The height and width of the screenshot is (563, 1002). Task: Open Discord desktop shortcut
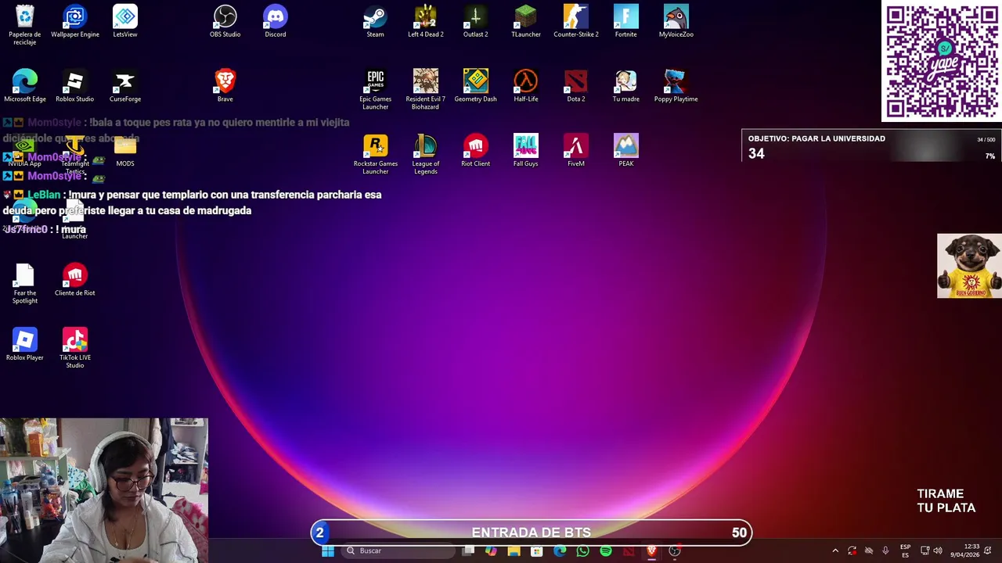tap(276, 21)
